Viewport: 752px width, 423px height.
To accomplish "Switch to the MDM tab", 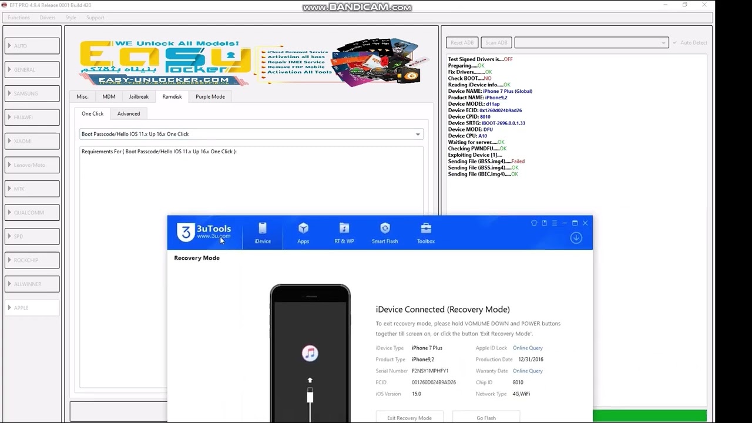I will [109, 96].
